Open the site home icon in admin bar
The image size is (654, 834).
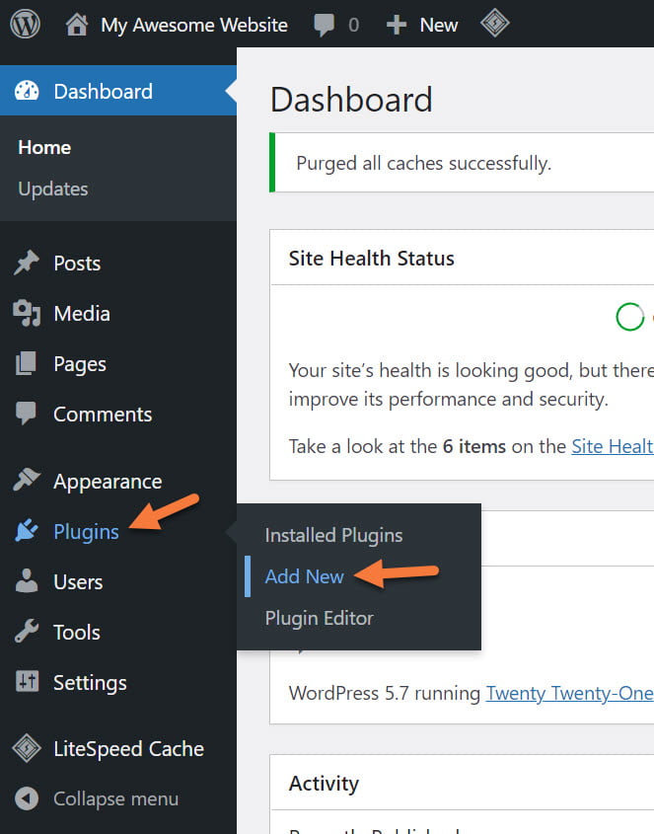(77, 25)
